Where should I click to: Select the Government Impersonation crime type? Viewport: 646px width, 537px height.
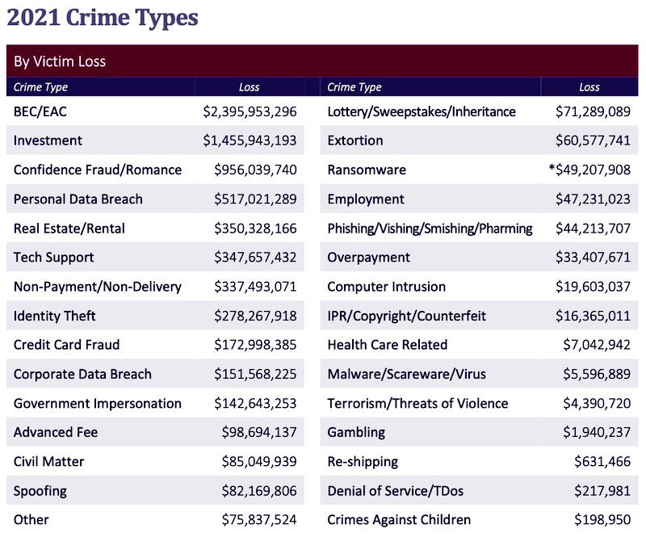[x=98, y=403]
